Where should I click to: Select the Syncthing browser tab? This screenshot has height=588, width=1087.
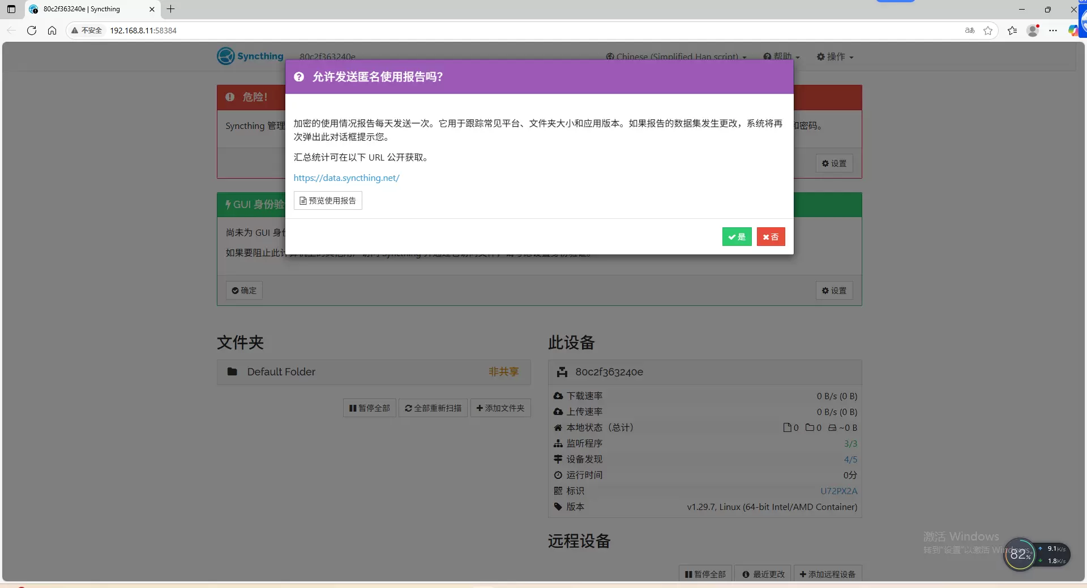(x=85, y=9)
